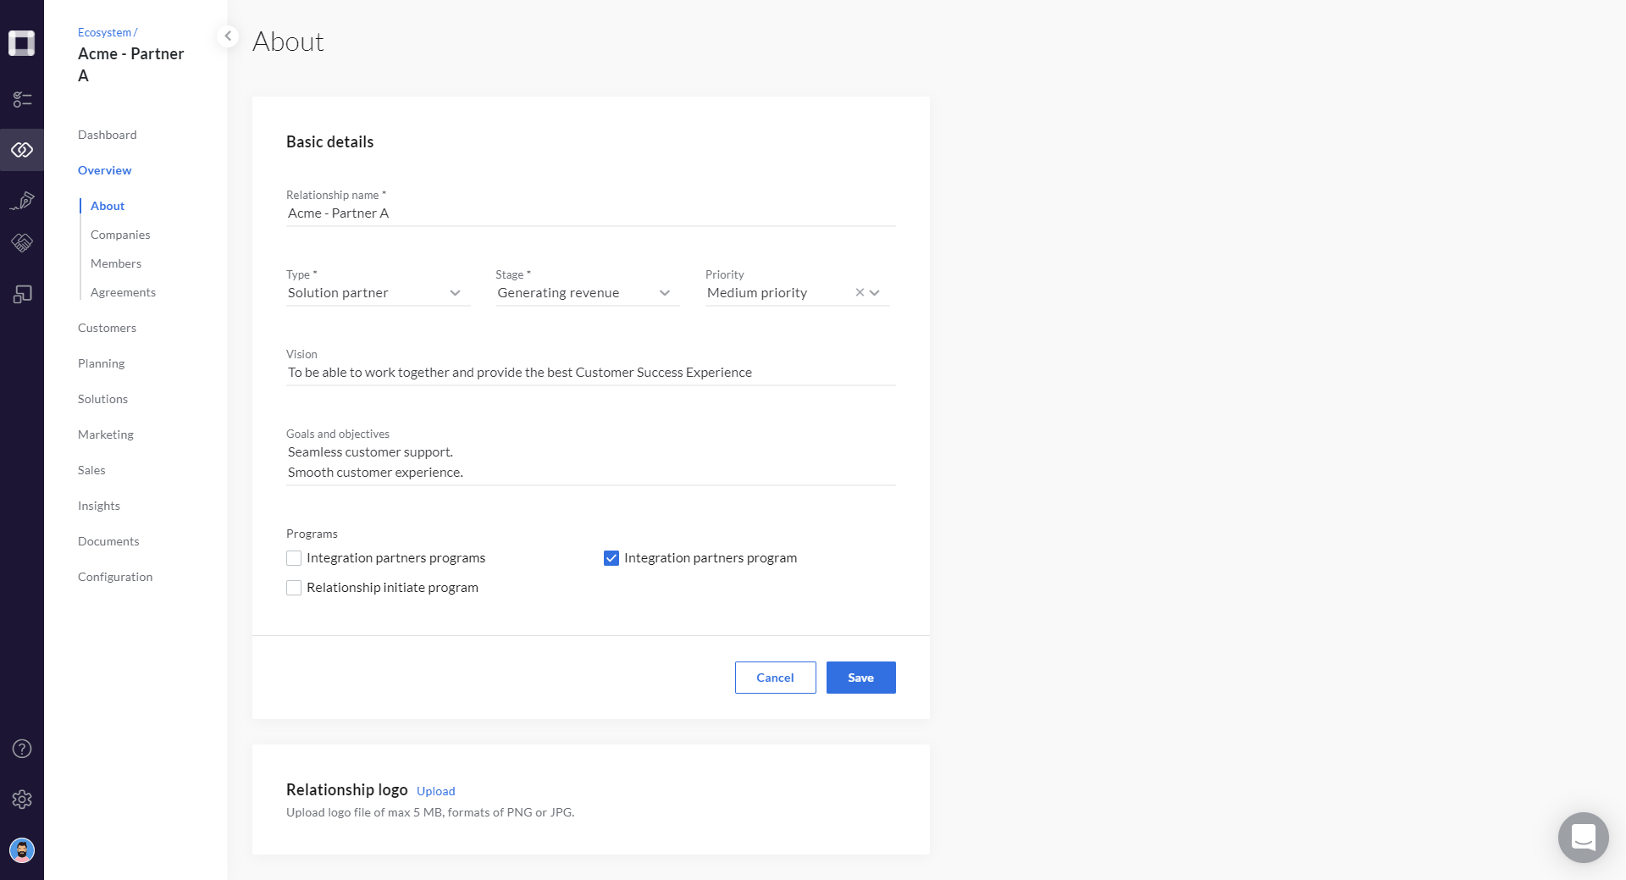Open the Priority dropdown arrow
1626x880 pixels.
point(875,293)
